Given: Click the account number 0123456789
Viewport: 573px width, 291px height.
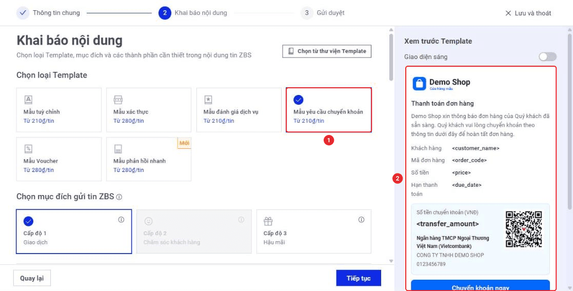Looking at the screenshot, I should coord(431,264).
